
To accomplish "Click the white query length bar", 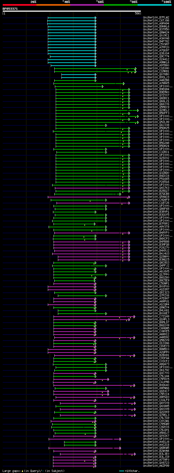I will coord(72,11).
